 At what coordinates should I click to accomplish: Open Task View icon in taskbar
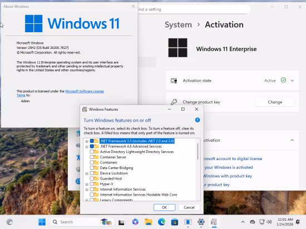coord(121,222)
